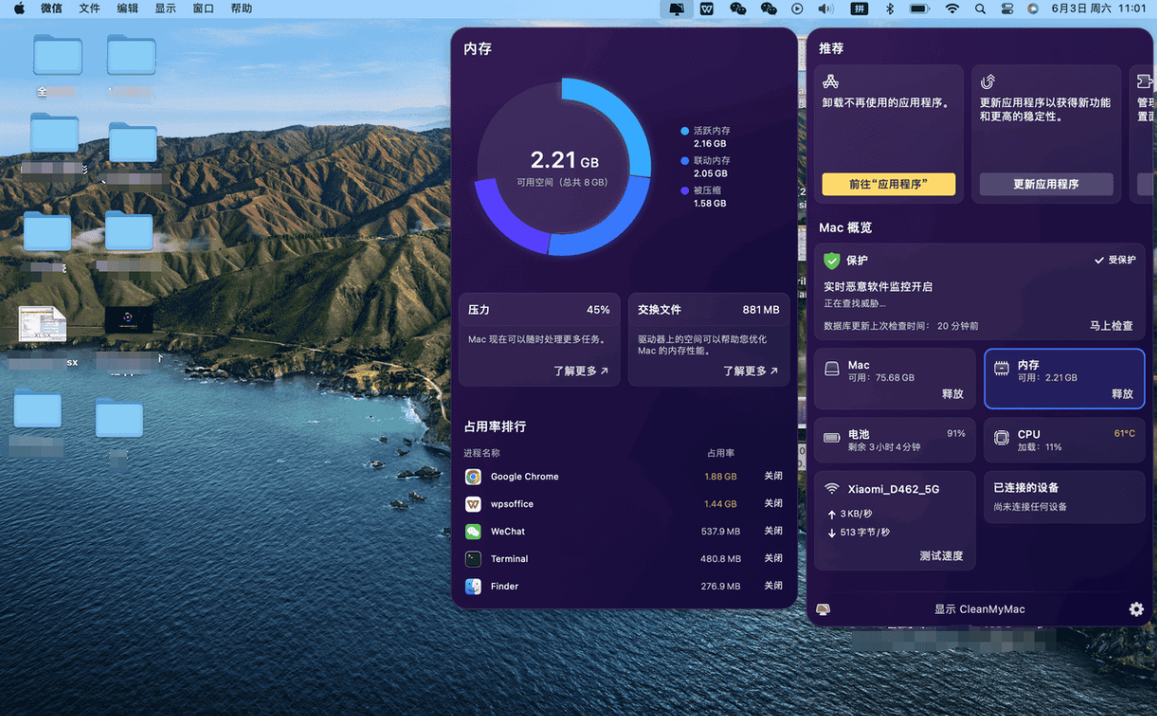This screenshot has width=1157, height=716.
Task: Click the memory usage donut chart
Action: click(x=563, y=167)
